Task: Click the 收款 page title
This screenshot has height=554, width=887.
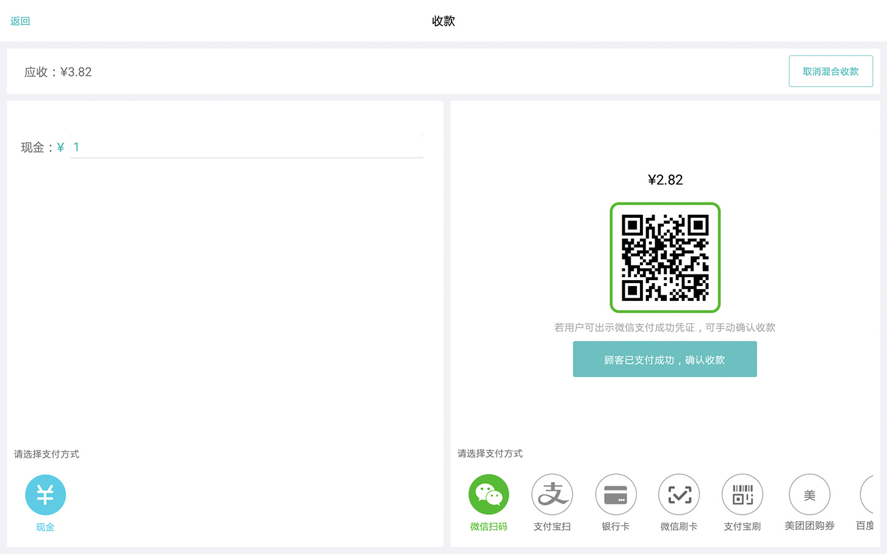Action: coord(443,21)
